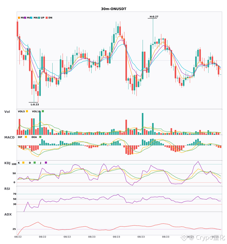Click the cyan MA legend swatch
This screenshot has height=244, width=227.
pos(31,18)
